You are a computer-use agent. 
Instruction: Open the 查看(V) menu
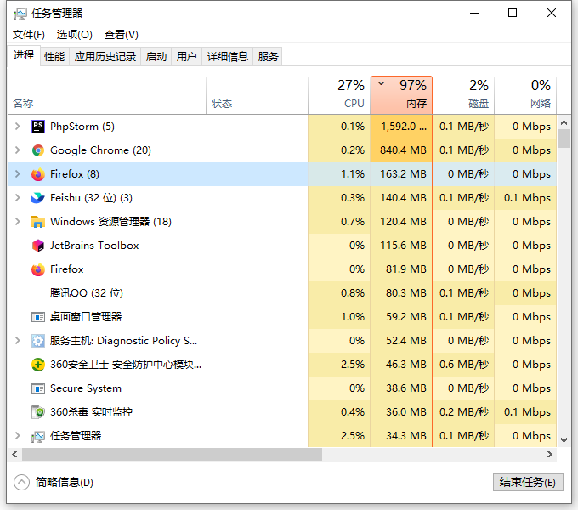coord(122,35)
